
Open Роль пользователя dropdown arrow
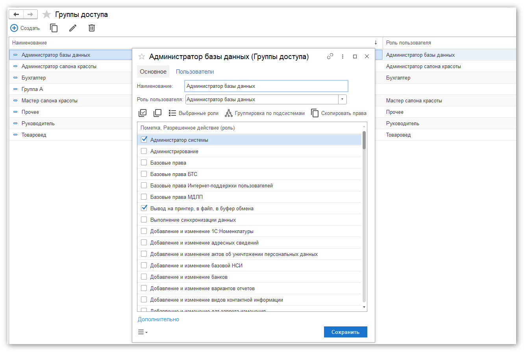coord(342,99)
